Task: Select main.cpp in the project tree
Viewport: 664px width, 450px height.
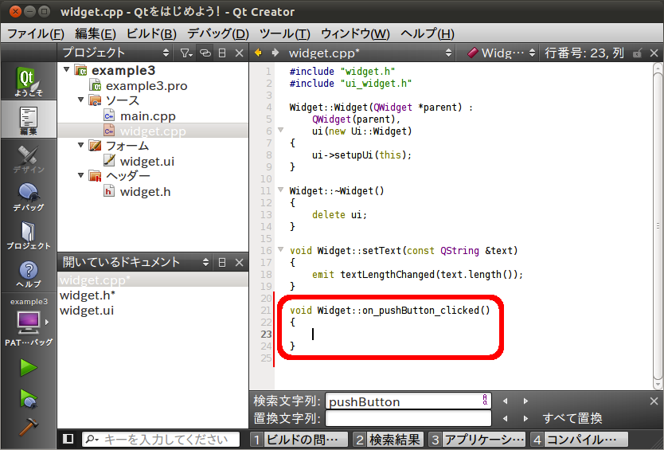Action: (148, 116)
